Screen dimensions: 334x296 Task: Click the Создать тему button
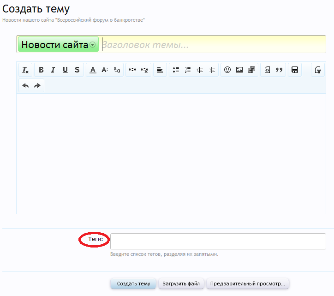coord(133,284)
